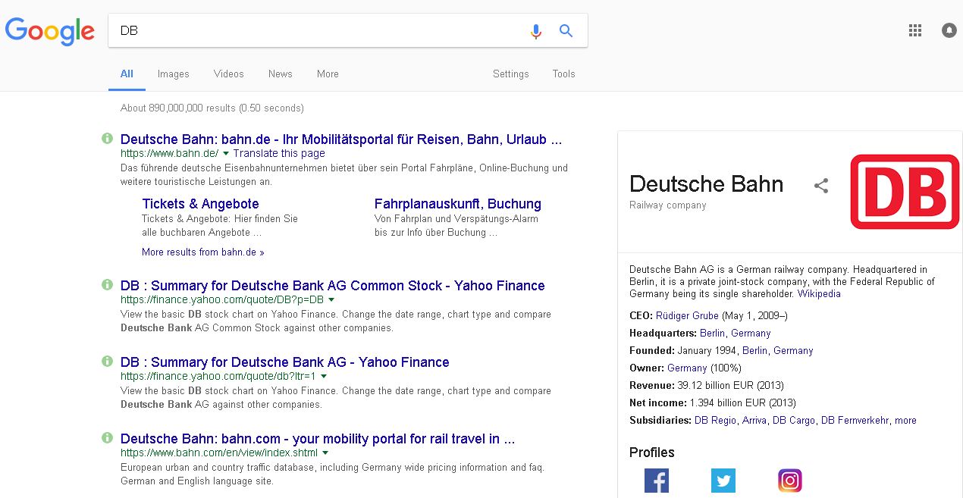
Task: Expand the dropdown arrow after quote/db?ltr=1 URL
Action: [324, 377]
